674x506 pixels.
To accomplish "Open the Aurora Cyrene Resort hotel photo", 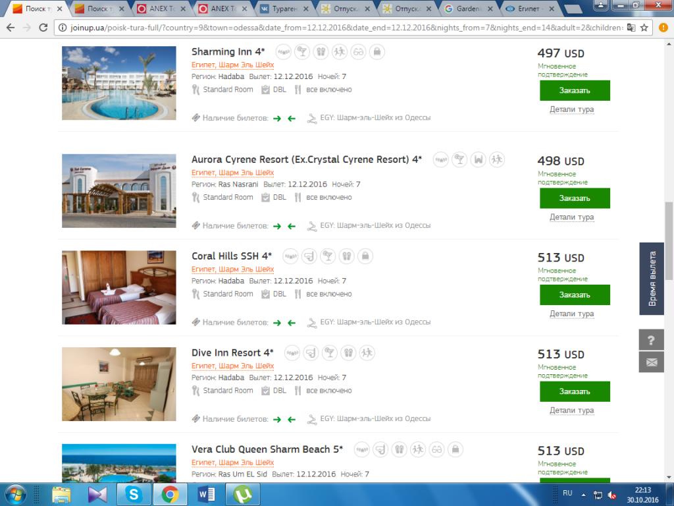I will pyautogui.click(x=119, y=190).
